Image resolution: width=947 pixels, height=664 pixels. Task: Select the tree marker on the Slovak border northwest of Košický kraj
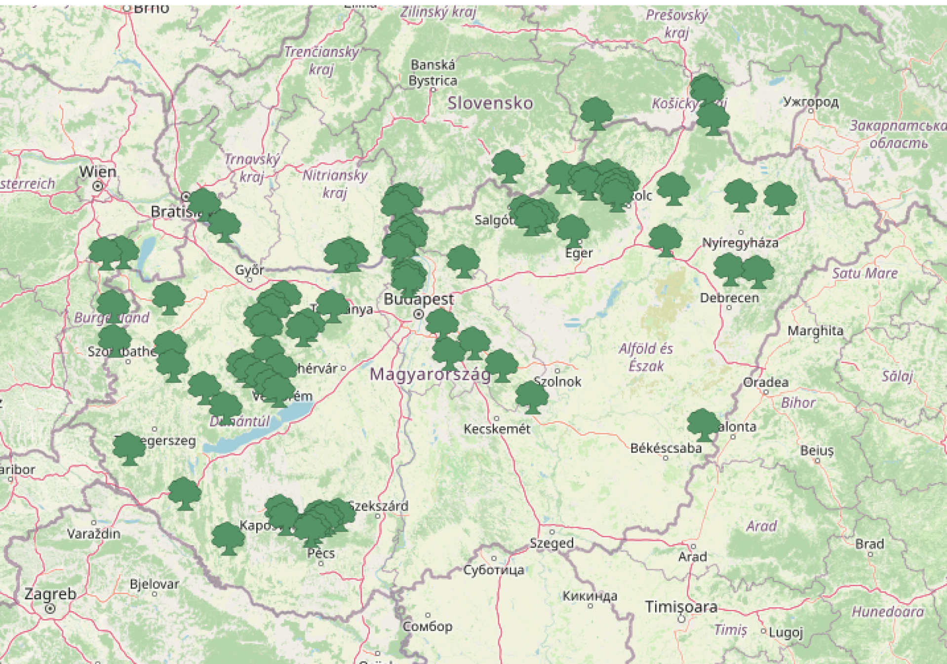[596, 113]
